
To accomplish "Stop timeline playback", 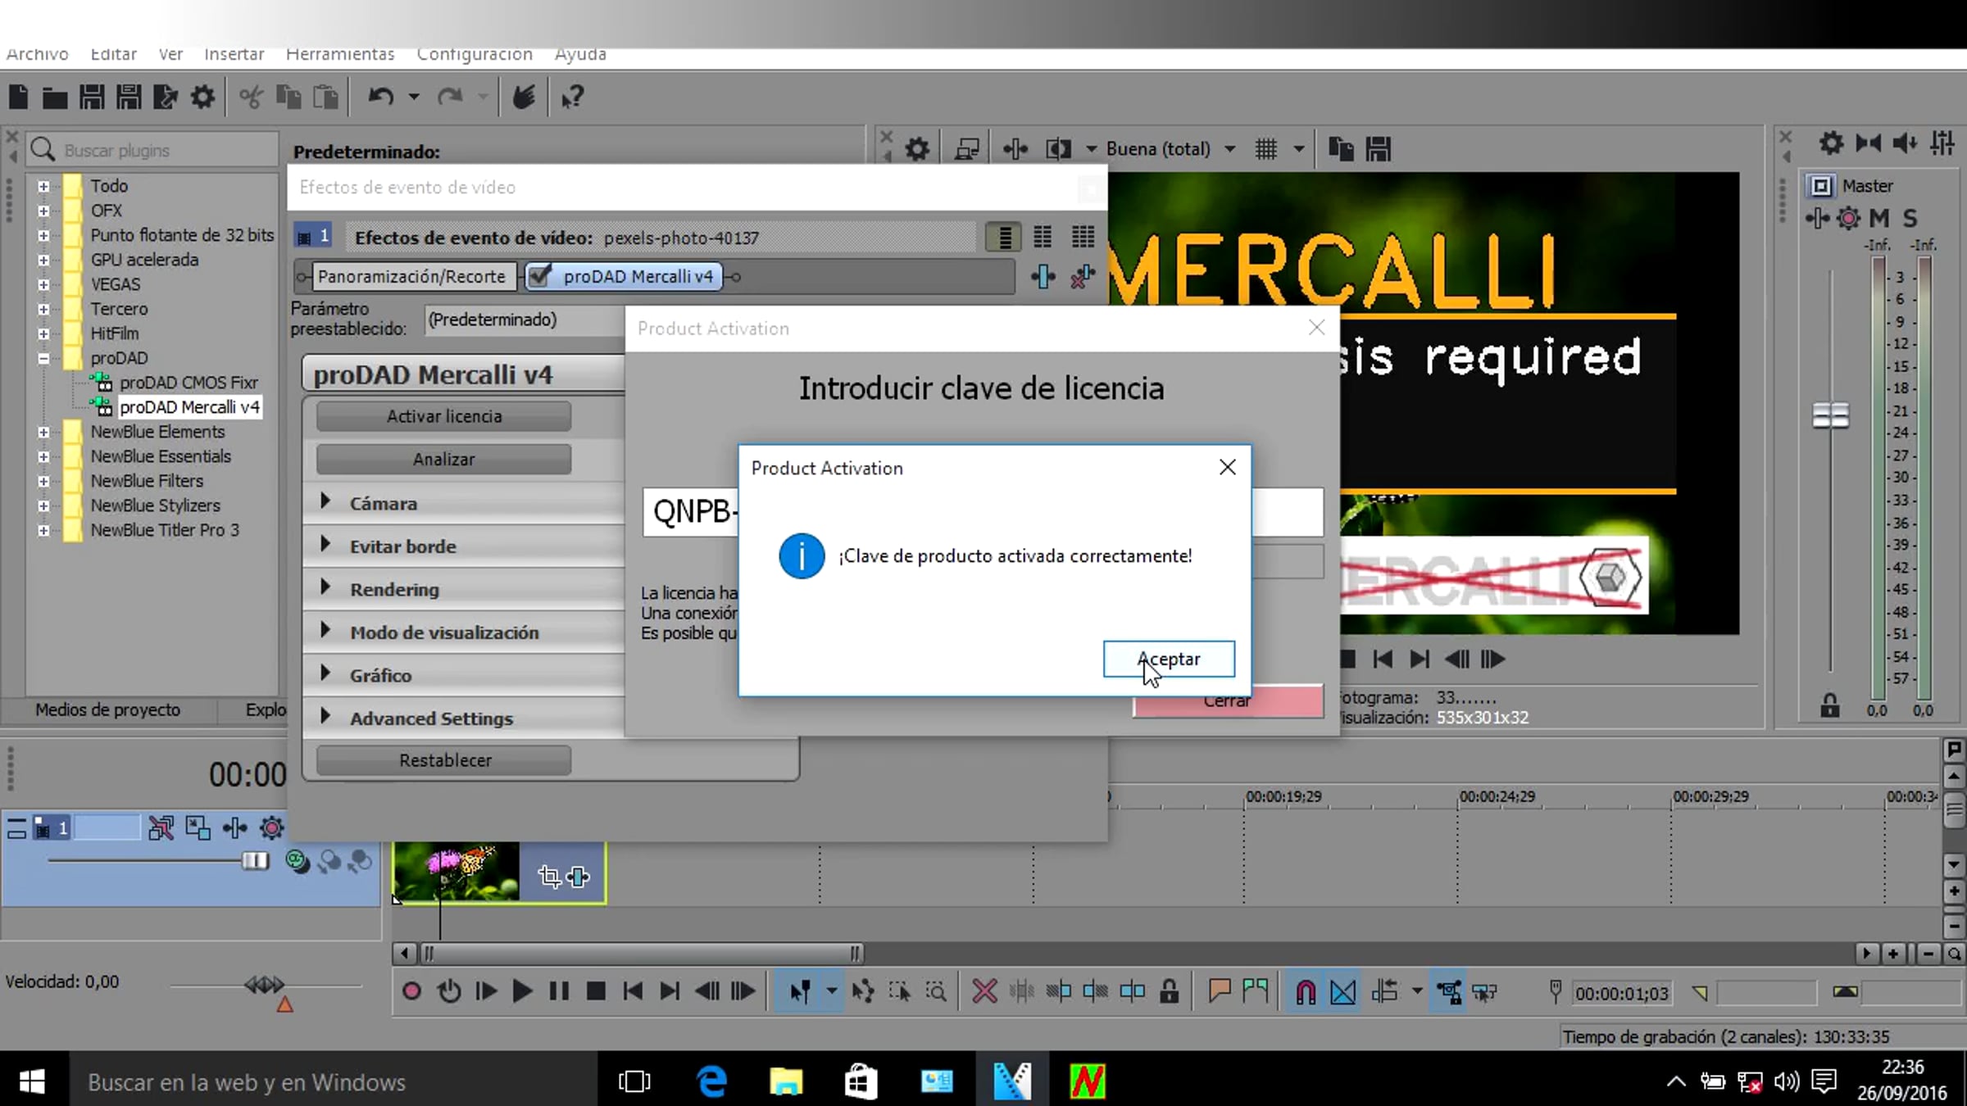I will click(596, 992).
